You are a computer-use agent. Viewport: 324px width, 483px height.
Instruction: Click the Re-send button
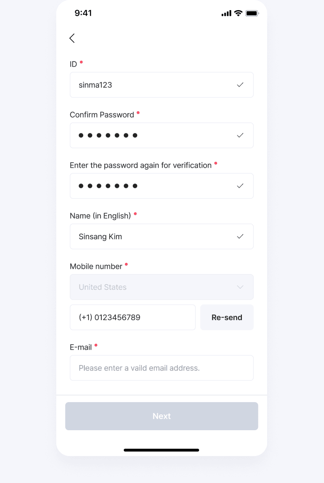click(x=227, y=318)
